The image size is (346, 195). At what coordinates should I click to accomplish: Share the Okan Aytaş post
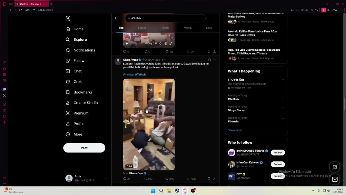click(215, 179)
